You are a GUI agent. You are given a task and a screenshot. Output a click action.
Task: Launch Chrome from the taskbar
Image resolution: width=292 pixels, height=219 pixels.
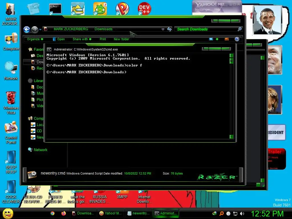pyautogui.click(x=52, y=213)
